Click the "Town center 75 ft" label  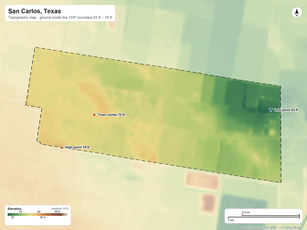tap(111, 115)
